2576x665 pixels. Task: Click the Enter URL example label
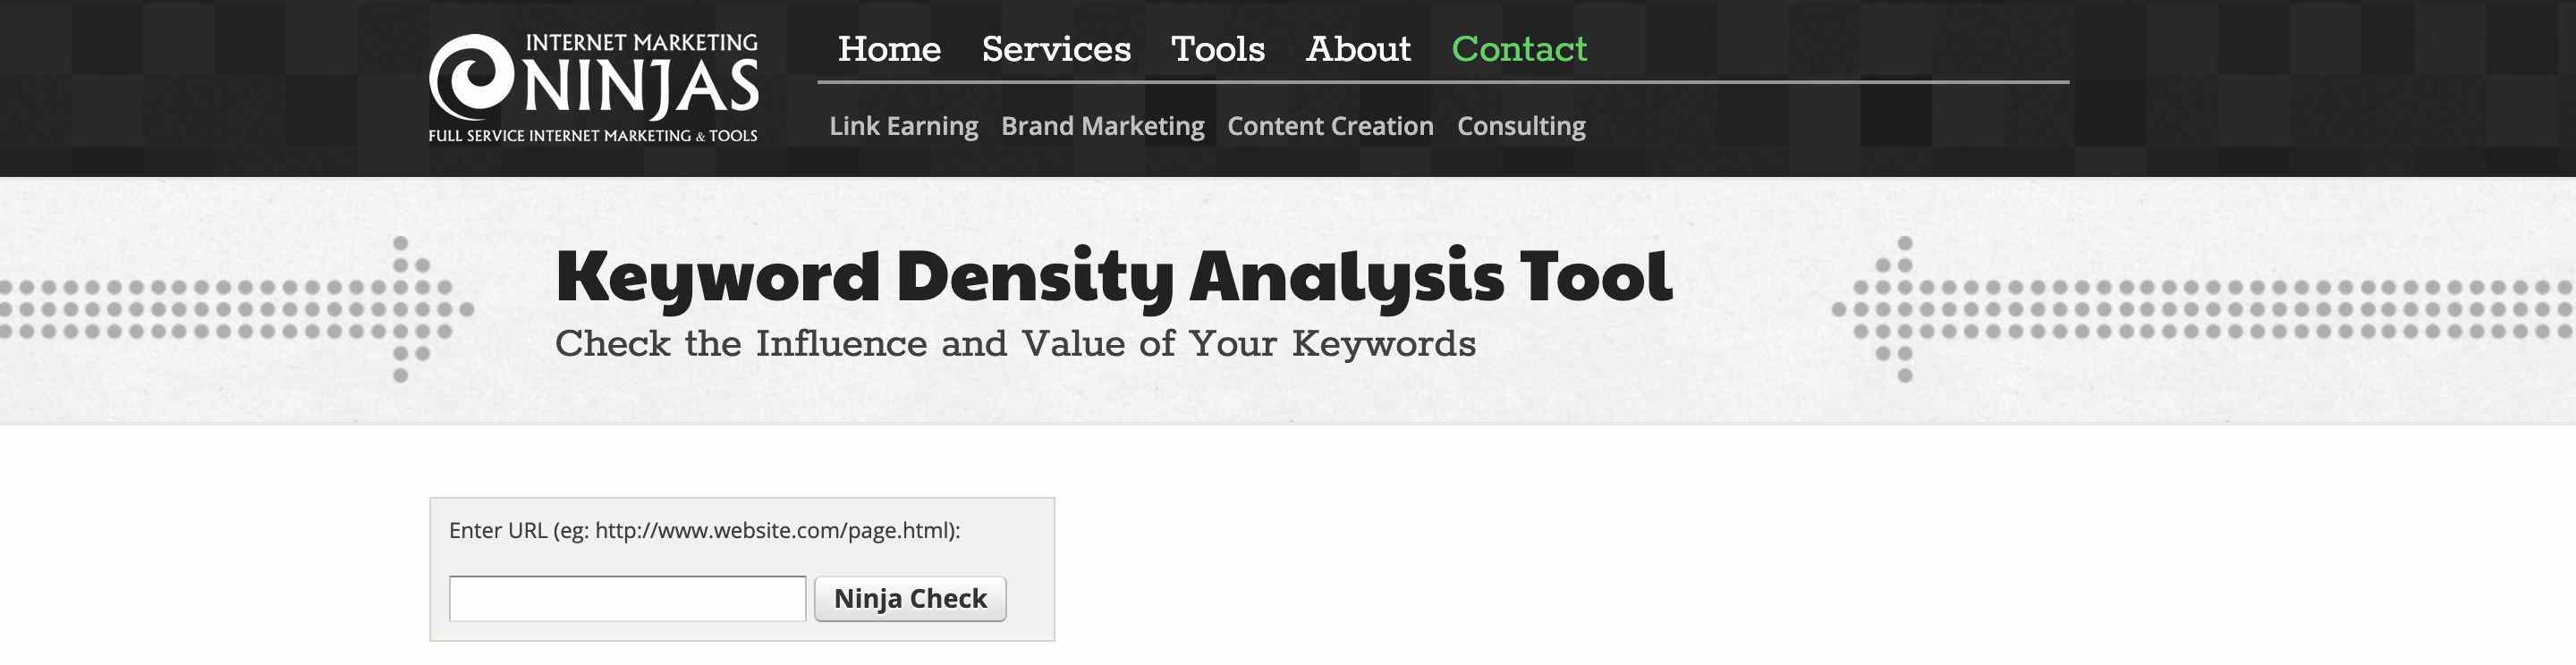704,531
